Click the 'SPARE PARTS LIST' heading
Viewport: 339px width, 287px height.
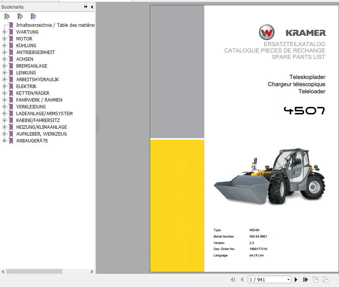click(x=299, y=57)
